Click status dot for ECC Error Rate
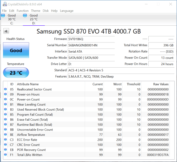 [x=5, y=139]
